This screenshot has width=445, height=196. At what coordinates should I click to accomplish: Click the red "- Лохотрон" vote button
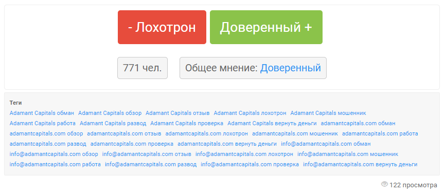(x=162, y=27)
